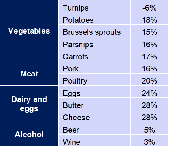Select the Carrots cell

pyautogui.click(x=94, y=55)
